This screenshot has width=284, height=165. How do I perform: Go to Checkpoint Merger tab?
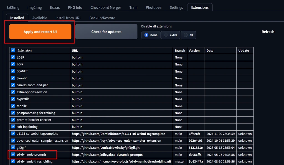pyautogui.click(x=106, y=7)
